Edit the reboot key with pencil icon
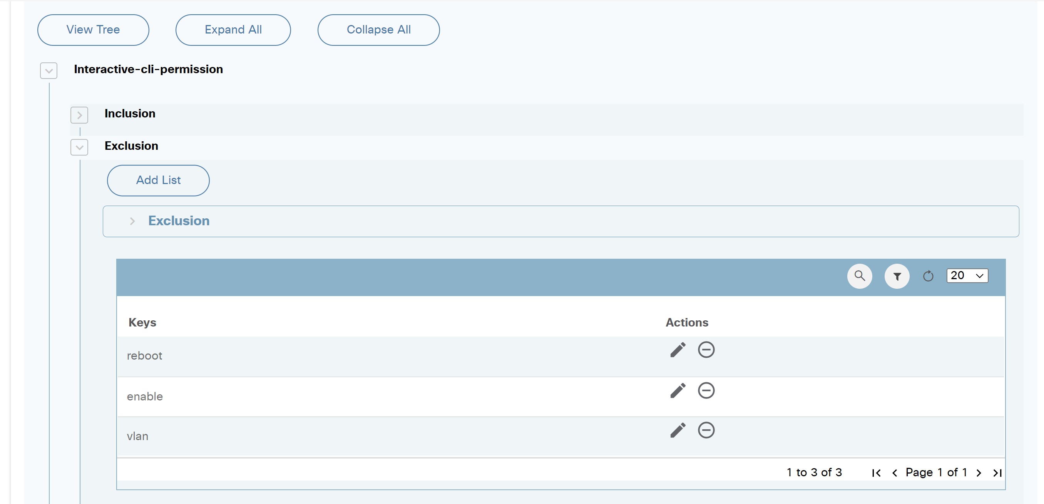The width and height of the screenshot is (1044, 504). coord(678,350)
